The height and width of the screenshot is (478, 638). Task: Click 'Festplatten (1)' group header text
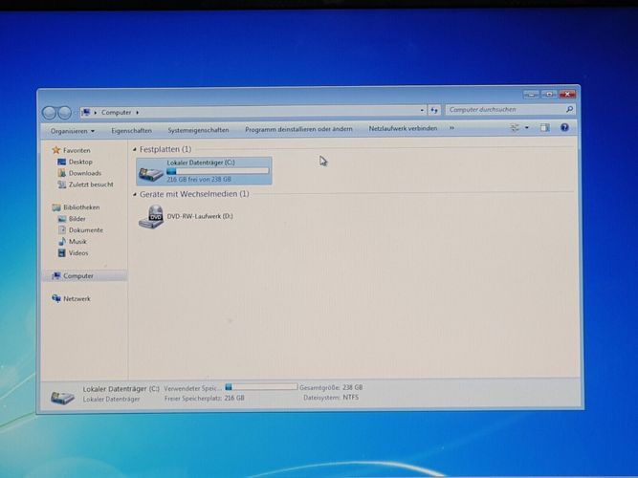(x=165, y=149)
